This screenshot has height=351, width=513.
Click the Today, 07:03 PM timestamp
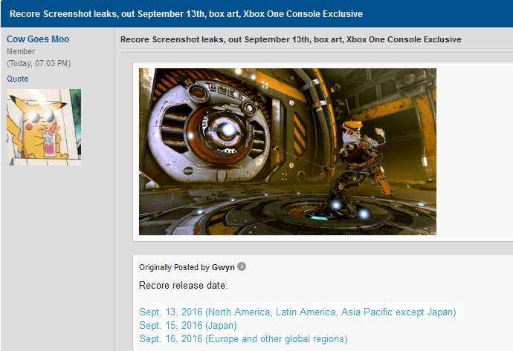[x=39, y=63]
